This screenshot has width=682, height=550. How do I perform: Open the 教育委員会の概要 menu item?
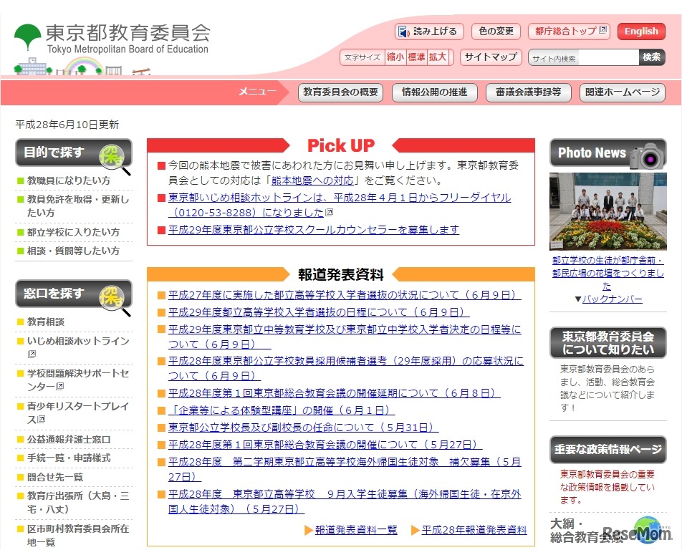[340, 92]
